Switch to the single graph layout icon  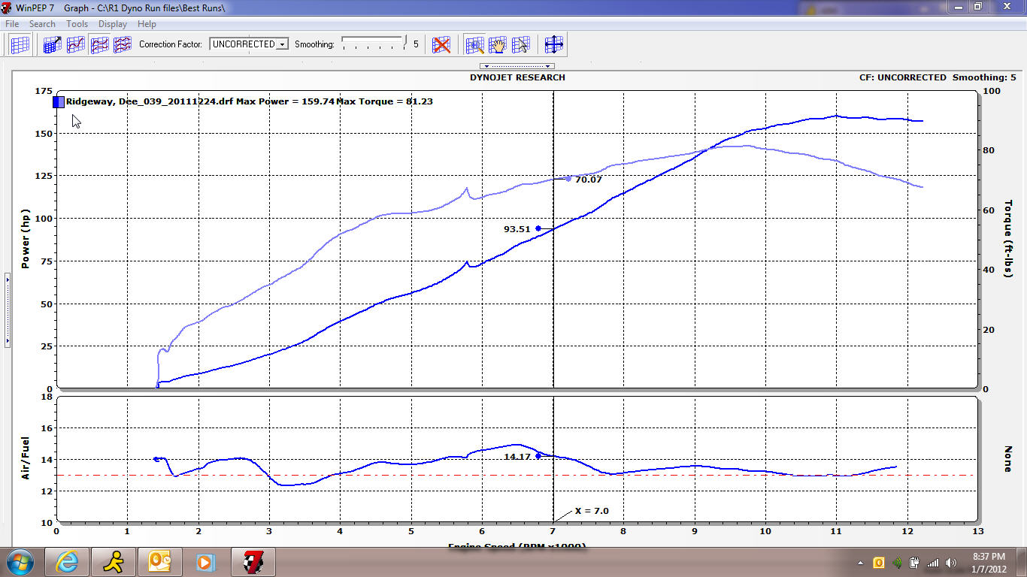point(75,44)
